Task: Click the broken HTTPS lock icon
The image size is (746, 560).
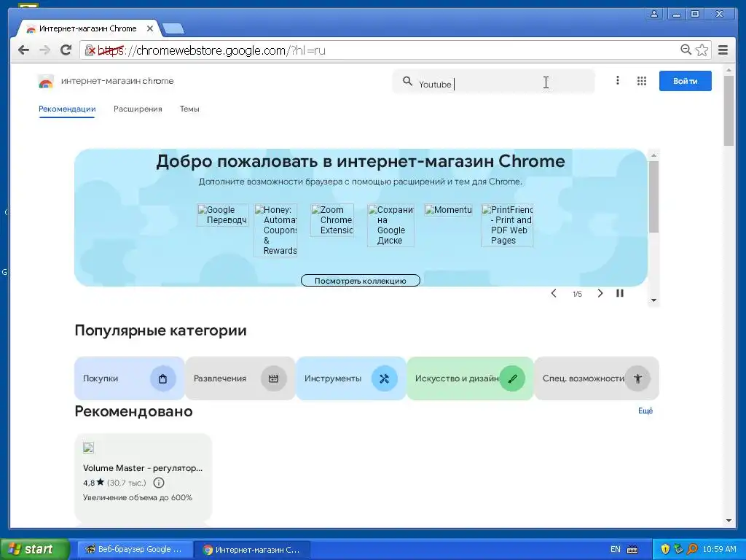Action: pos(90,50)
